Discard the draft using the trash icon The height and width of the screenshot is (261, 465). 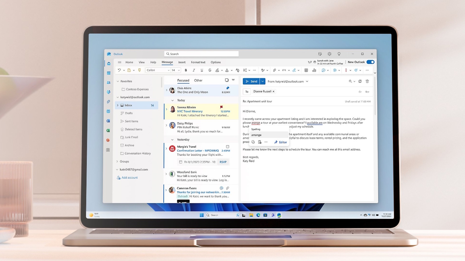[x=367, y=81]
